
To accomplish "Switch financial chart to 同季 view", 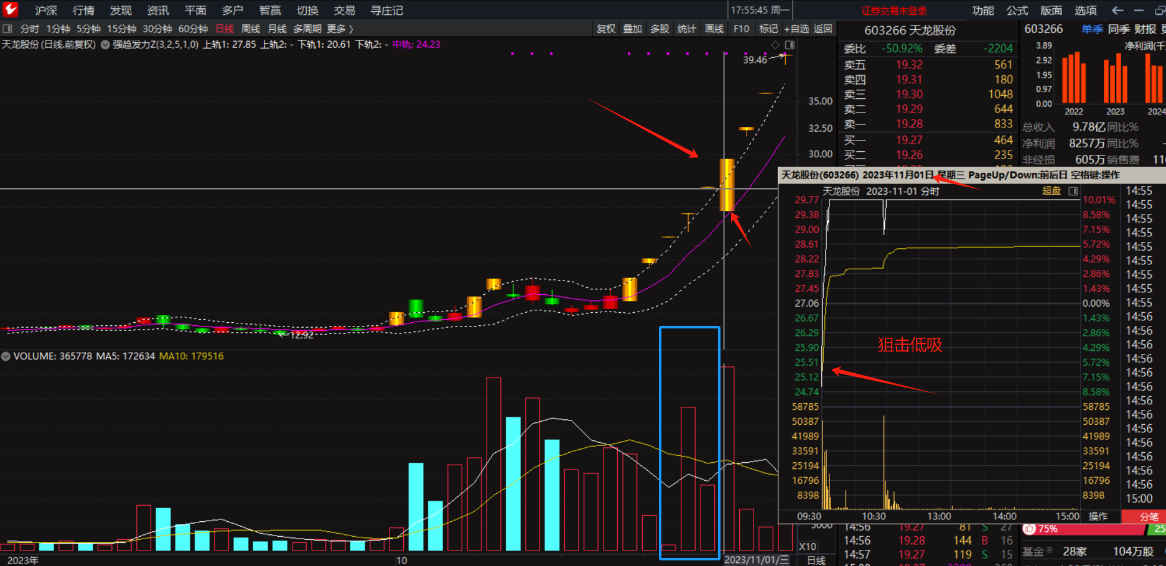I will click(x=1119, y=29).
